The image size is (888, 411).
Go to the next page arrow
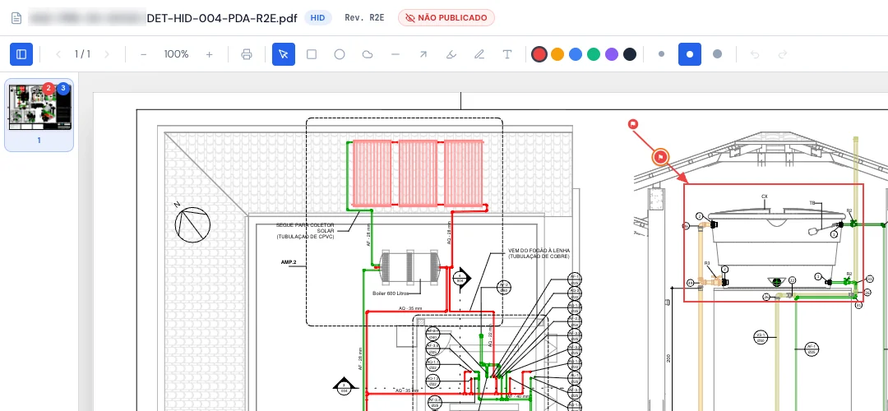point(106,54)
